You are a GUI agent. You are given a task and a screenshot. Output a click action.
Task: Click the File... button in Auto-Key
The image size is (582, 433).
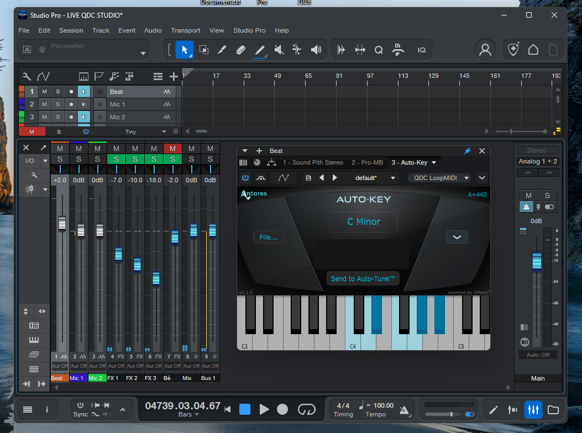coord(269,237)
